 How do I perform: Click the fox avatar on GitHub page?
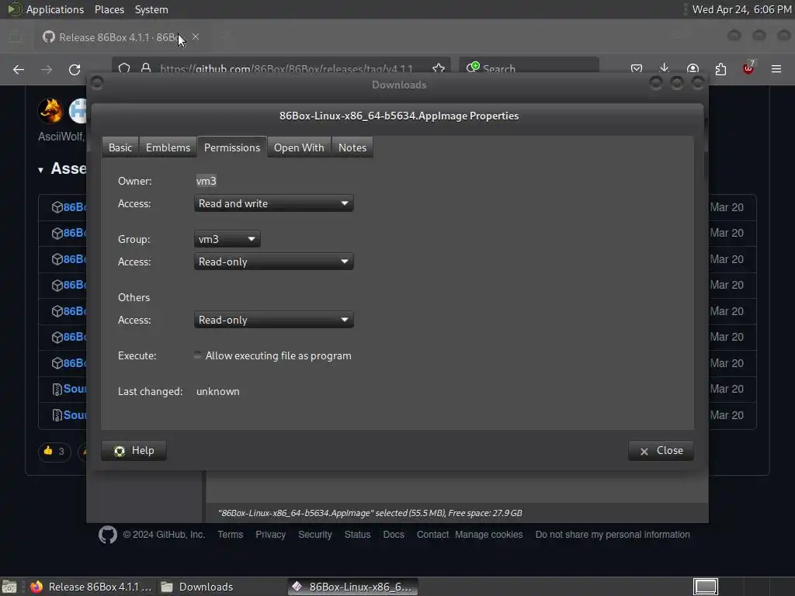(50, 110)
